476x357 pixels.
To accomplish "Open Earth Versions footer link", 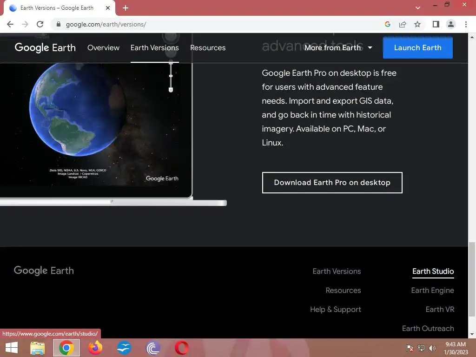I will coord(337,271).
